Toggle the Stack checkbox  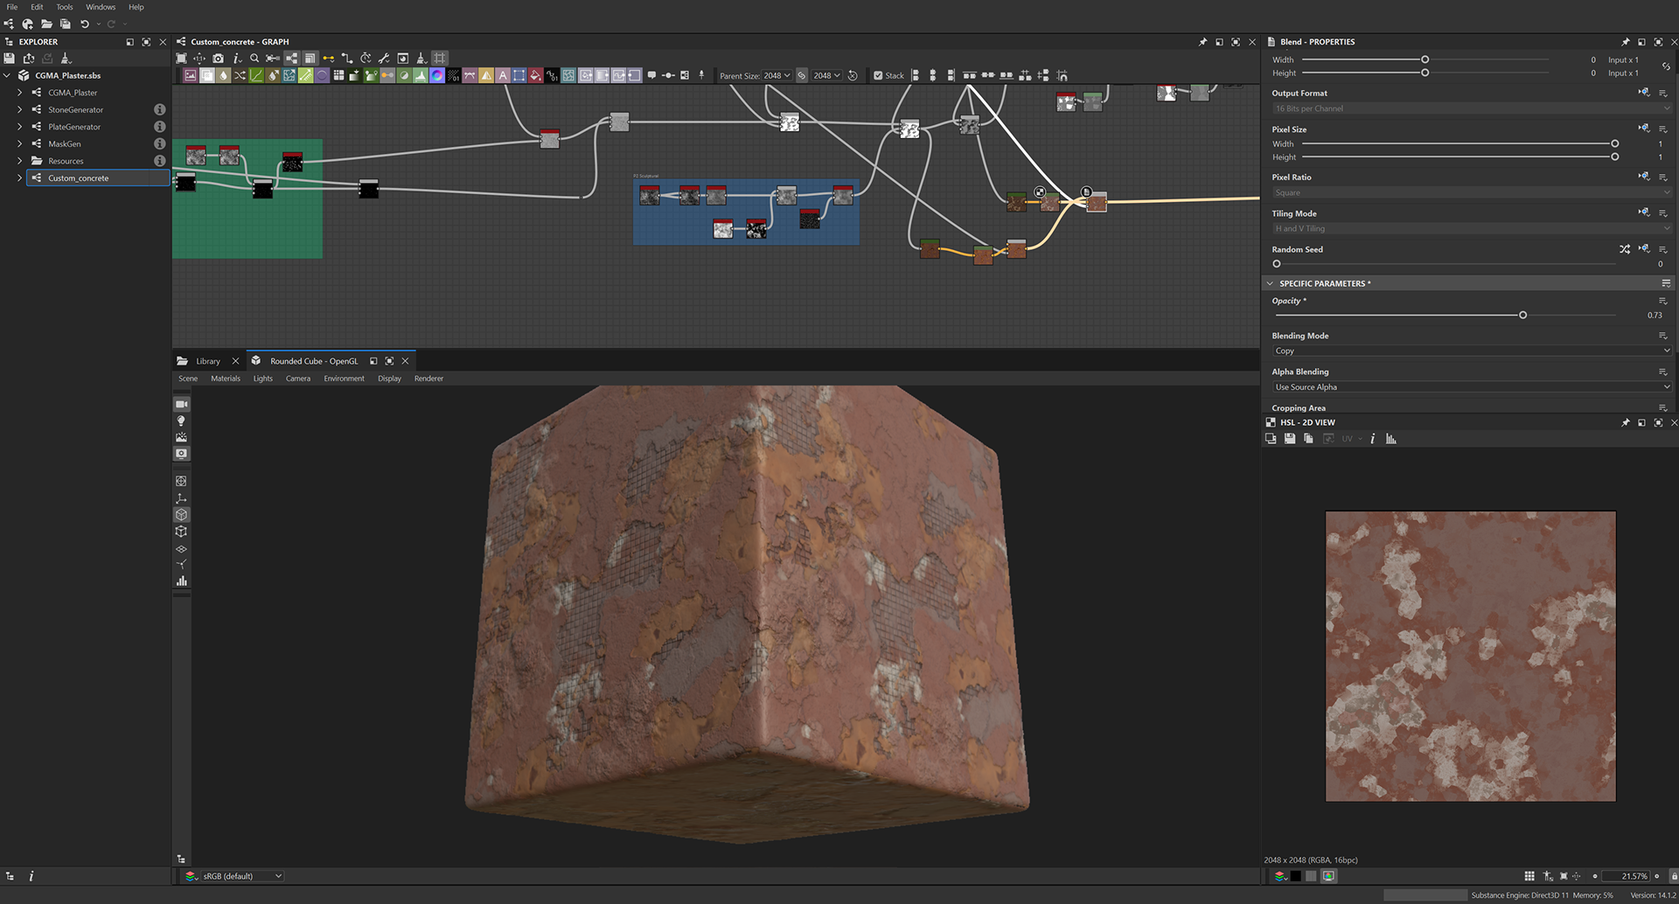(x=878, y=76)
